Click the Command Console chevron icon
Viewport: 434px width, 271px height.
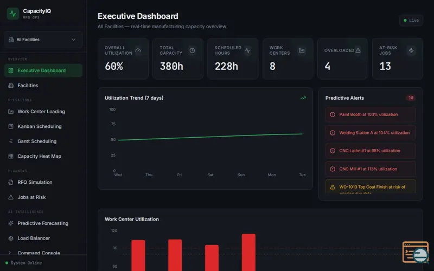click(10, 253)
